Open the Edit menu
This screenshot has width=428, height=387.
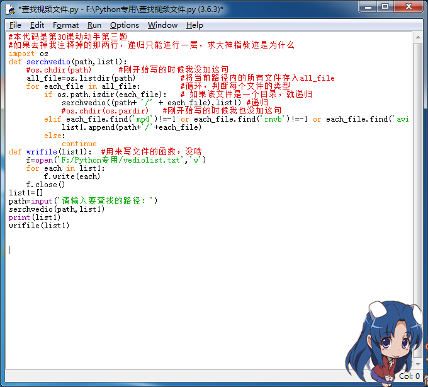point(37,25)
